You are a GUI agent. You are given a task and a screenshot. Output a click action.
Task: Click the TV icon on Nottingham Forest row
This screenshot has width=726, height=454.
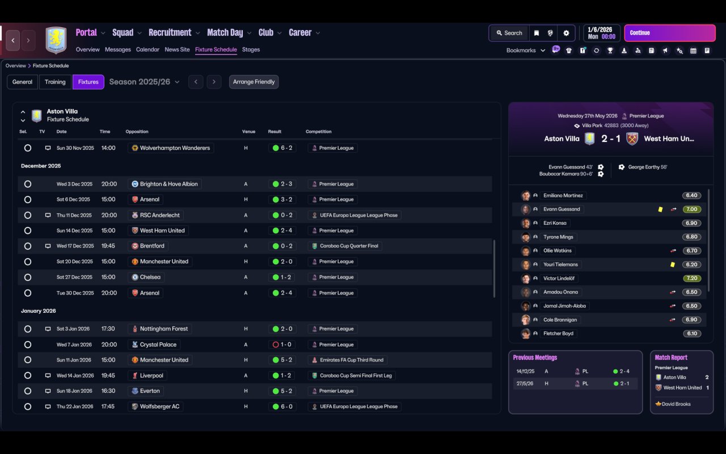pos(48,329)
